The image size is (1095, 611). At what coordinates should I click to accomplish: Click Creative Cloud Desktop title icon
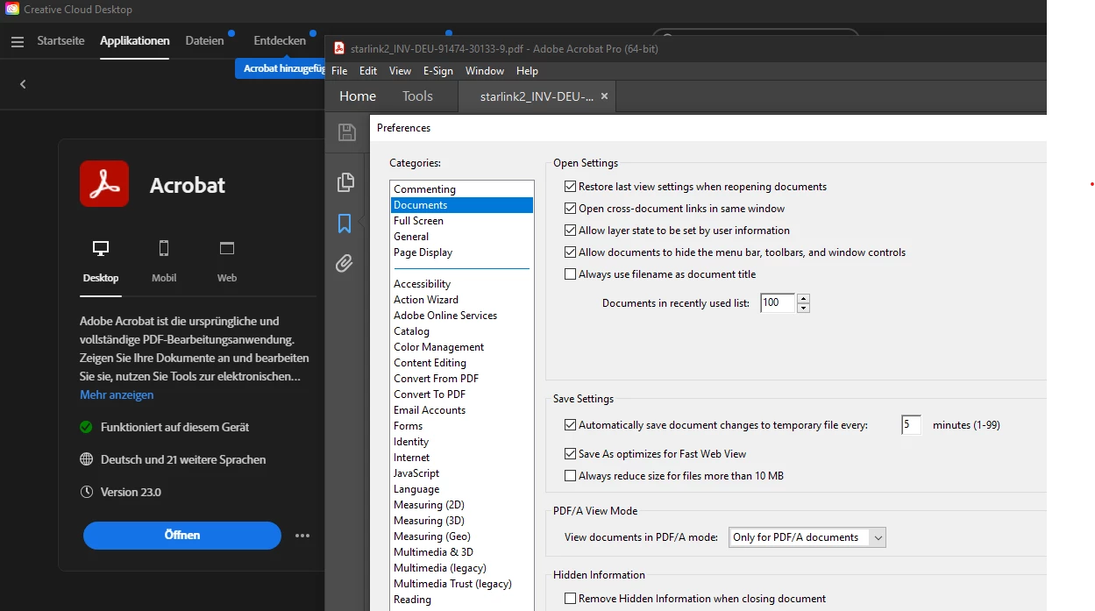(x=12, y=9)
